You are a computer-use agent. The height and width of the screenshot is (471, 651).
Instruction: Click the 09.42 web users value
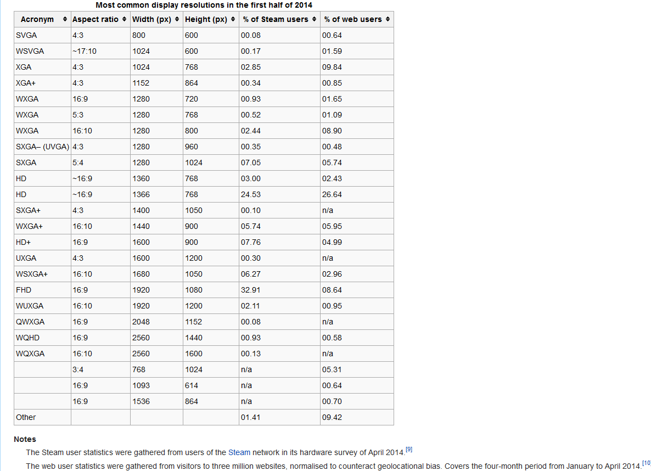pyautogui.click(x=357, y=417)
